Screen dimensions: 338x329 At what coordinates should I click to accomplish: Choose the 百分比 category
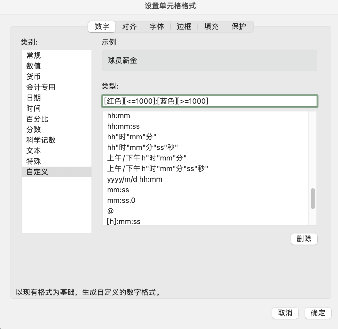[x=57, y=119]
